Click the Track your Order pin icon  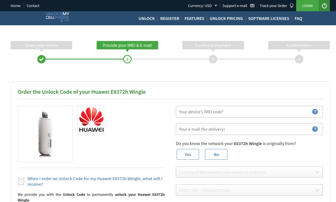[x=292, y=6]
